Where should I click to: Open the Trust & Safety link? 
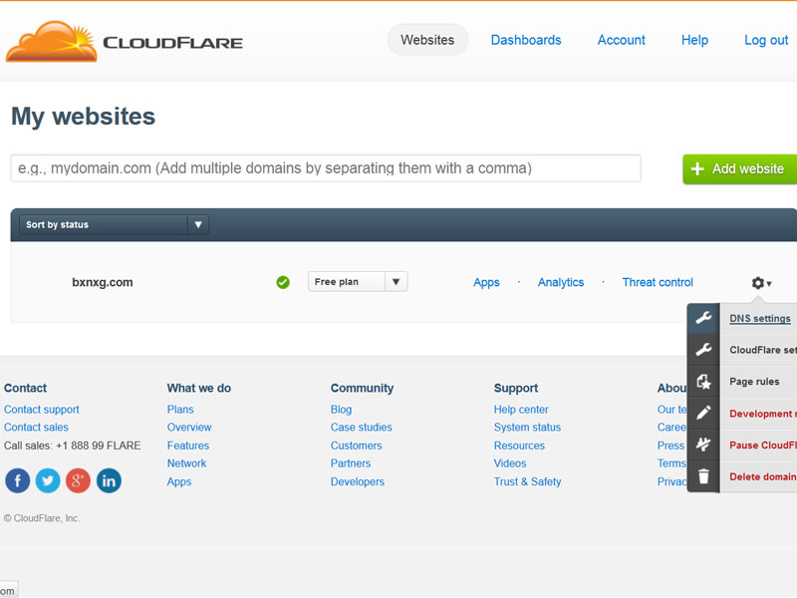pos(528,481)
